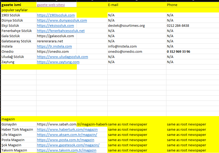Select the 'Uludağ Sözlük' name cell
Screen dimensions: 219x153
(x=18, y=57)
